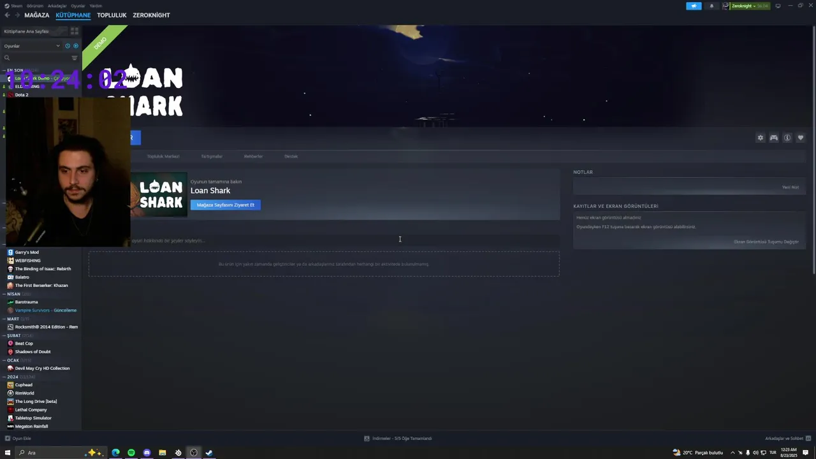Viewport: 816px width, 459px height.
Task: Open SteelSeries app from the taskbar
Action: pos(178,453)
